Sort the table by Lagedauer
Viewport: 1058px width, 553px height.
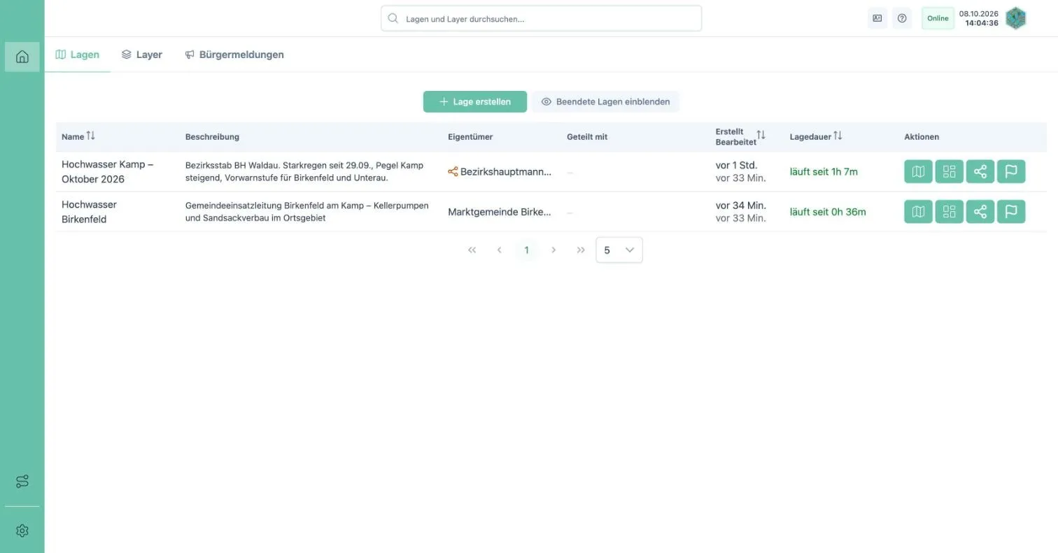(x=838, y=136)
